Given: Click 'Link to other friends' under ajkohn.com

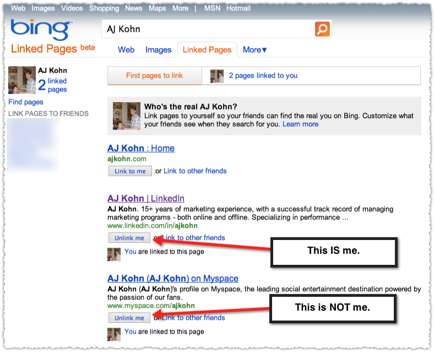Looking at the screenshot, I should (195, 171).
